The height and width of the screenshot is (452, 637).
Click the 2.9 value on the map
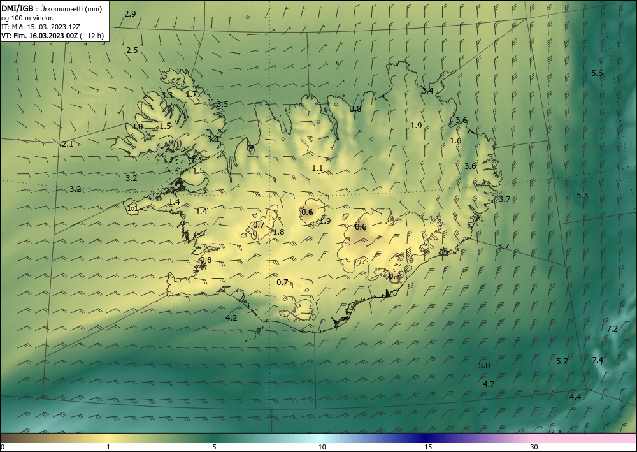tap(130, 14)
